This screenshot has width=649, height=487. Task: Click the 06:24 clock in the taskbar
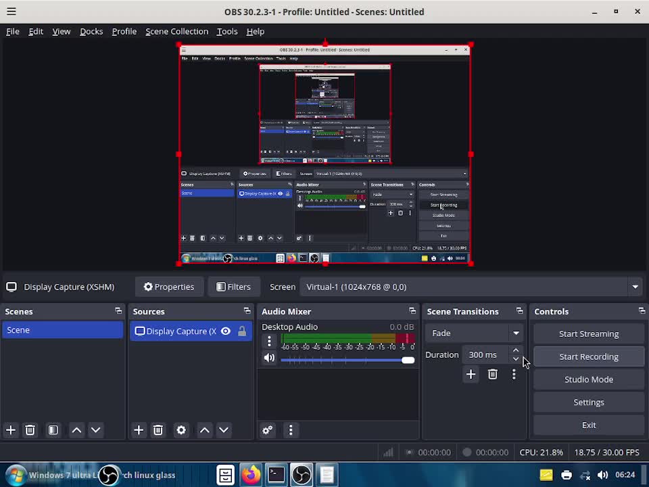pos(625,475)
